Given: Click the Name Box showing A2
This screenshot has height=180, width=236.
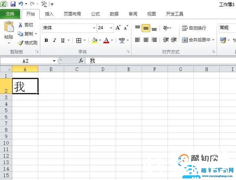Looking at the screenshot, I should click(x=26, y=61).
